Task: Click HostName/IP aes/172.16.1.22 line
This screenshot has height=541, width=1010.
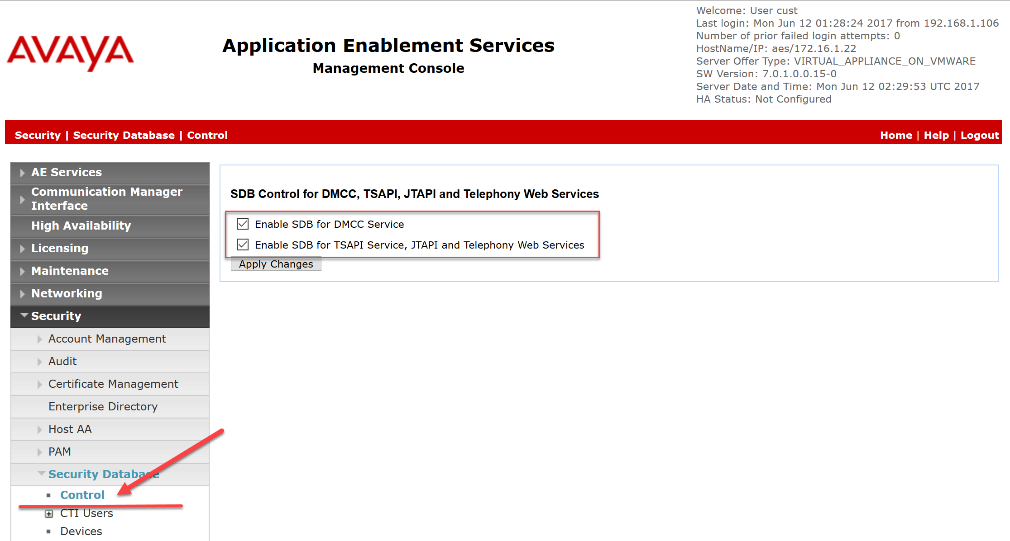Action: 776,48
